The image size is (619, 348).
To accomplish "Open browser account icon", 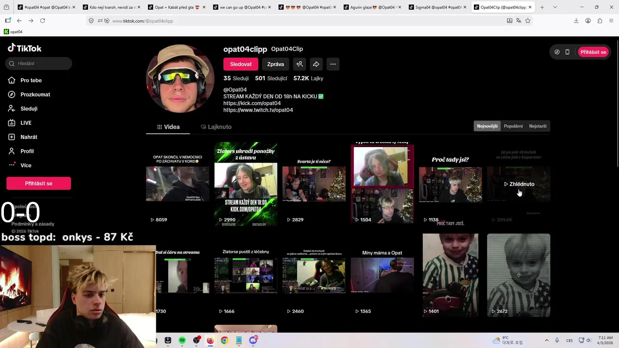I will point(588,21).
